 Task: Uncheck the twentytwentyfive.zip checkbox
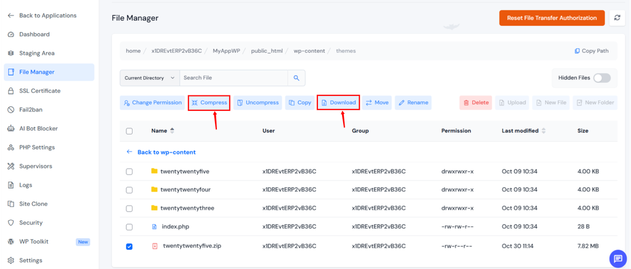coord(129,246)
